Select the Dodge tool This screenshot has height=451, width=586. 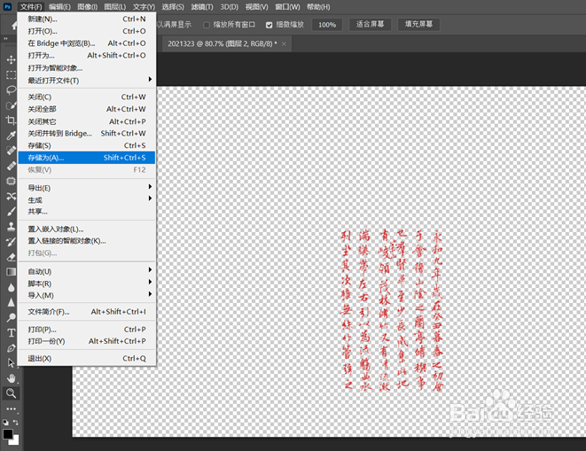(x=11, y=317)
